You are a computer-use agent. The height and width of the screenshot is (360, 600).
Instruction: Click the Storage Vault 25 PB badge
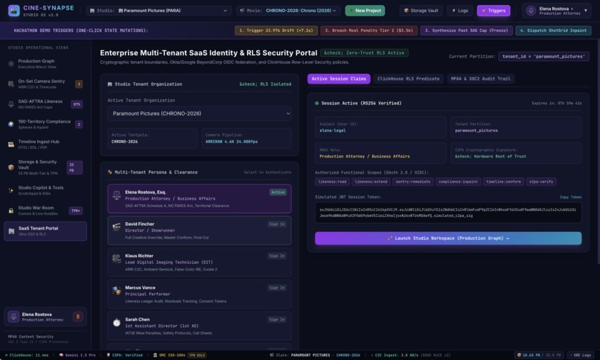tap(74, 168)
